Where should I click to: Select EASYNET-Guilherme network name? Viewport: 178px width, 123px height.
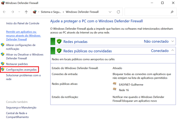(x=131, y=84)
